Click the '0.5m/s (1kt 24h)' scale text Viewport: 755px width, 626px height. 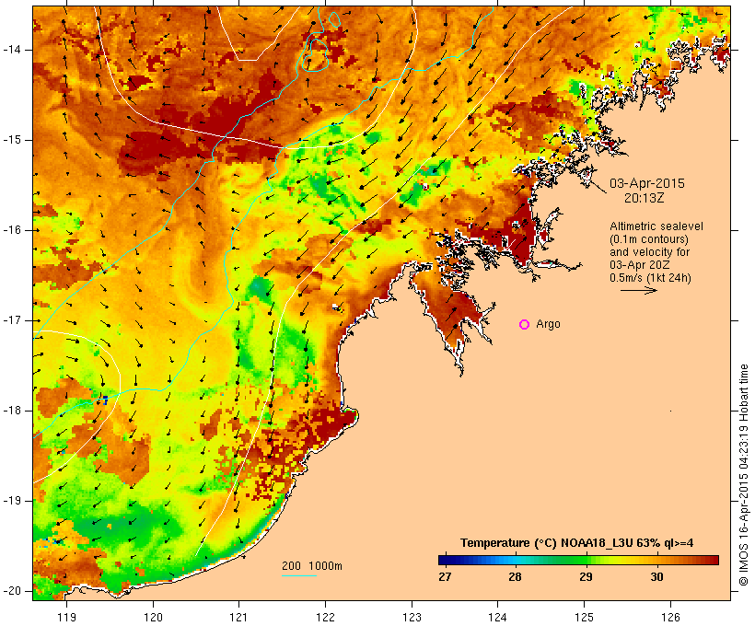651,278
